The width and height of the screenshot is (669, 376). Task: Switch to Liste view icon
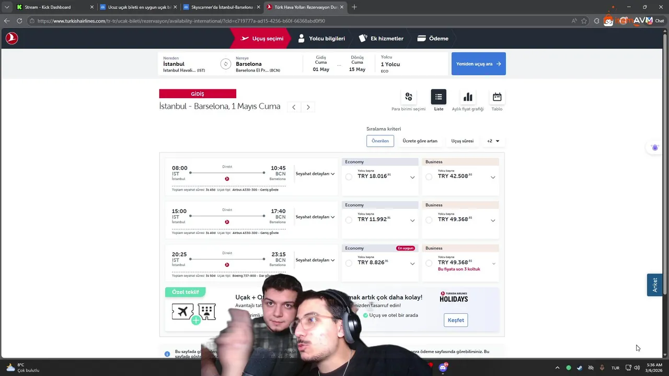(x=439, y=97)
